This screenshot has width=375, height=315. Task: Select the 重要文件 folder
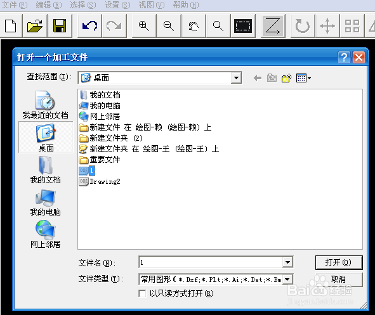pos(100,160)
